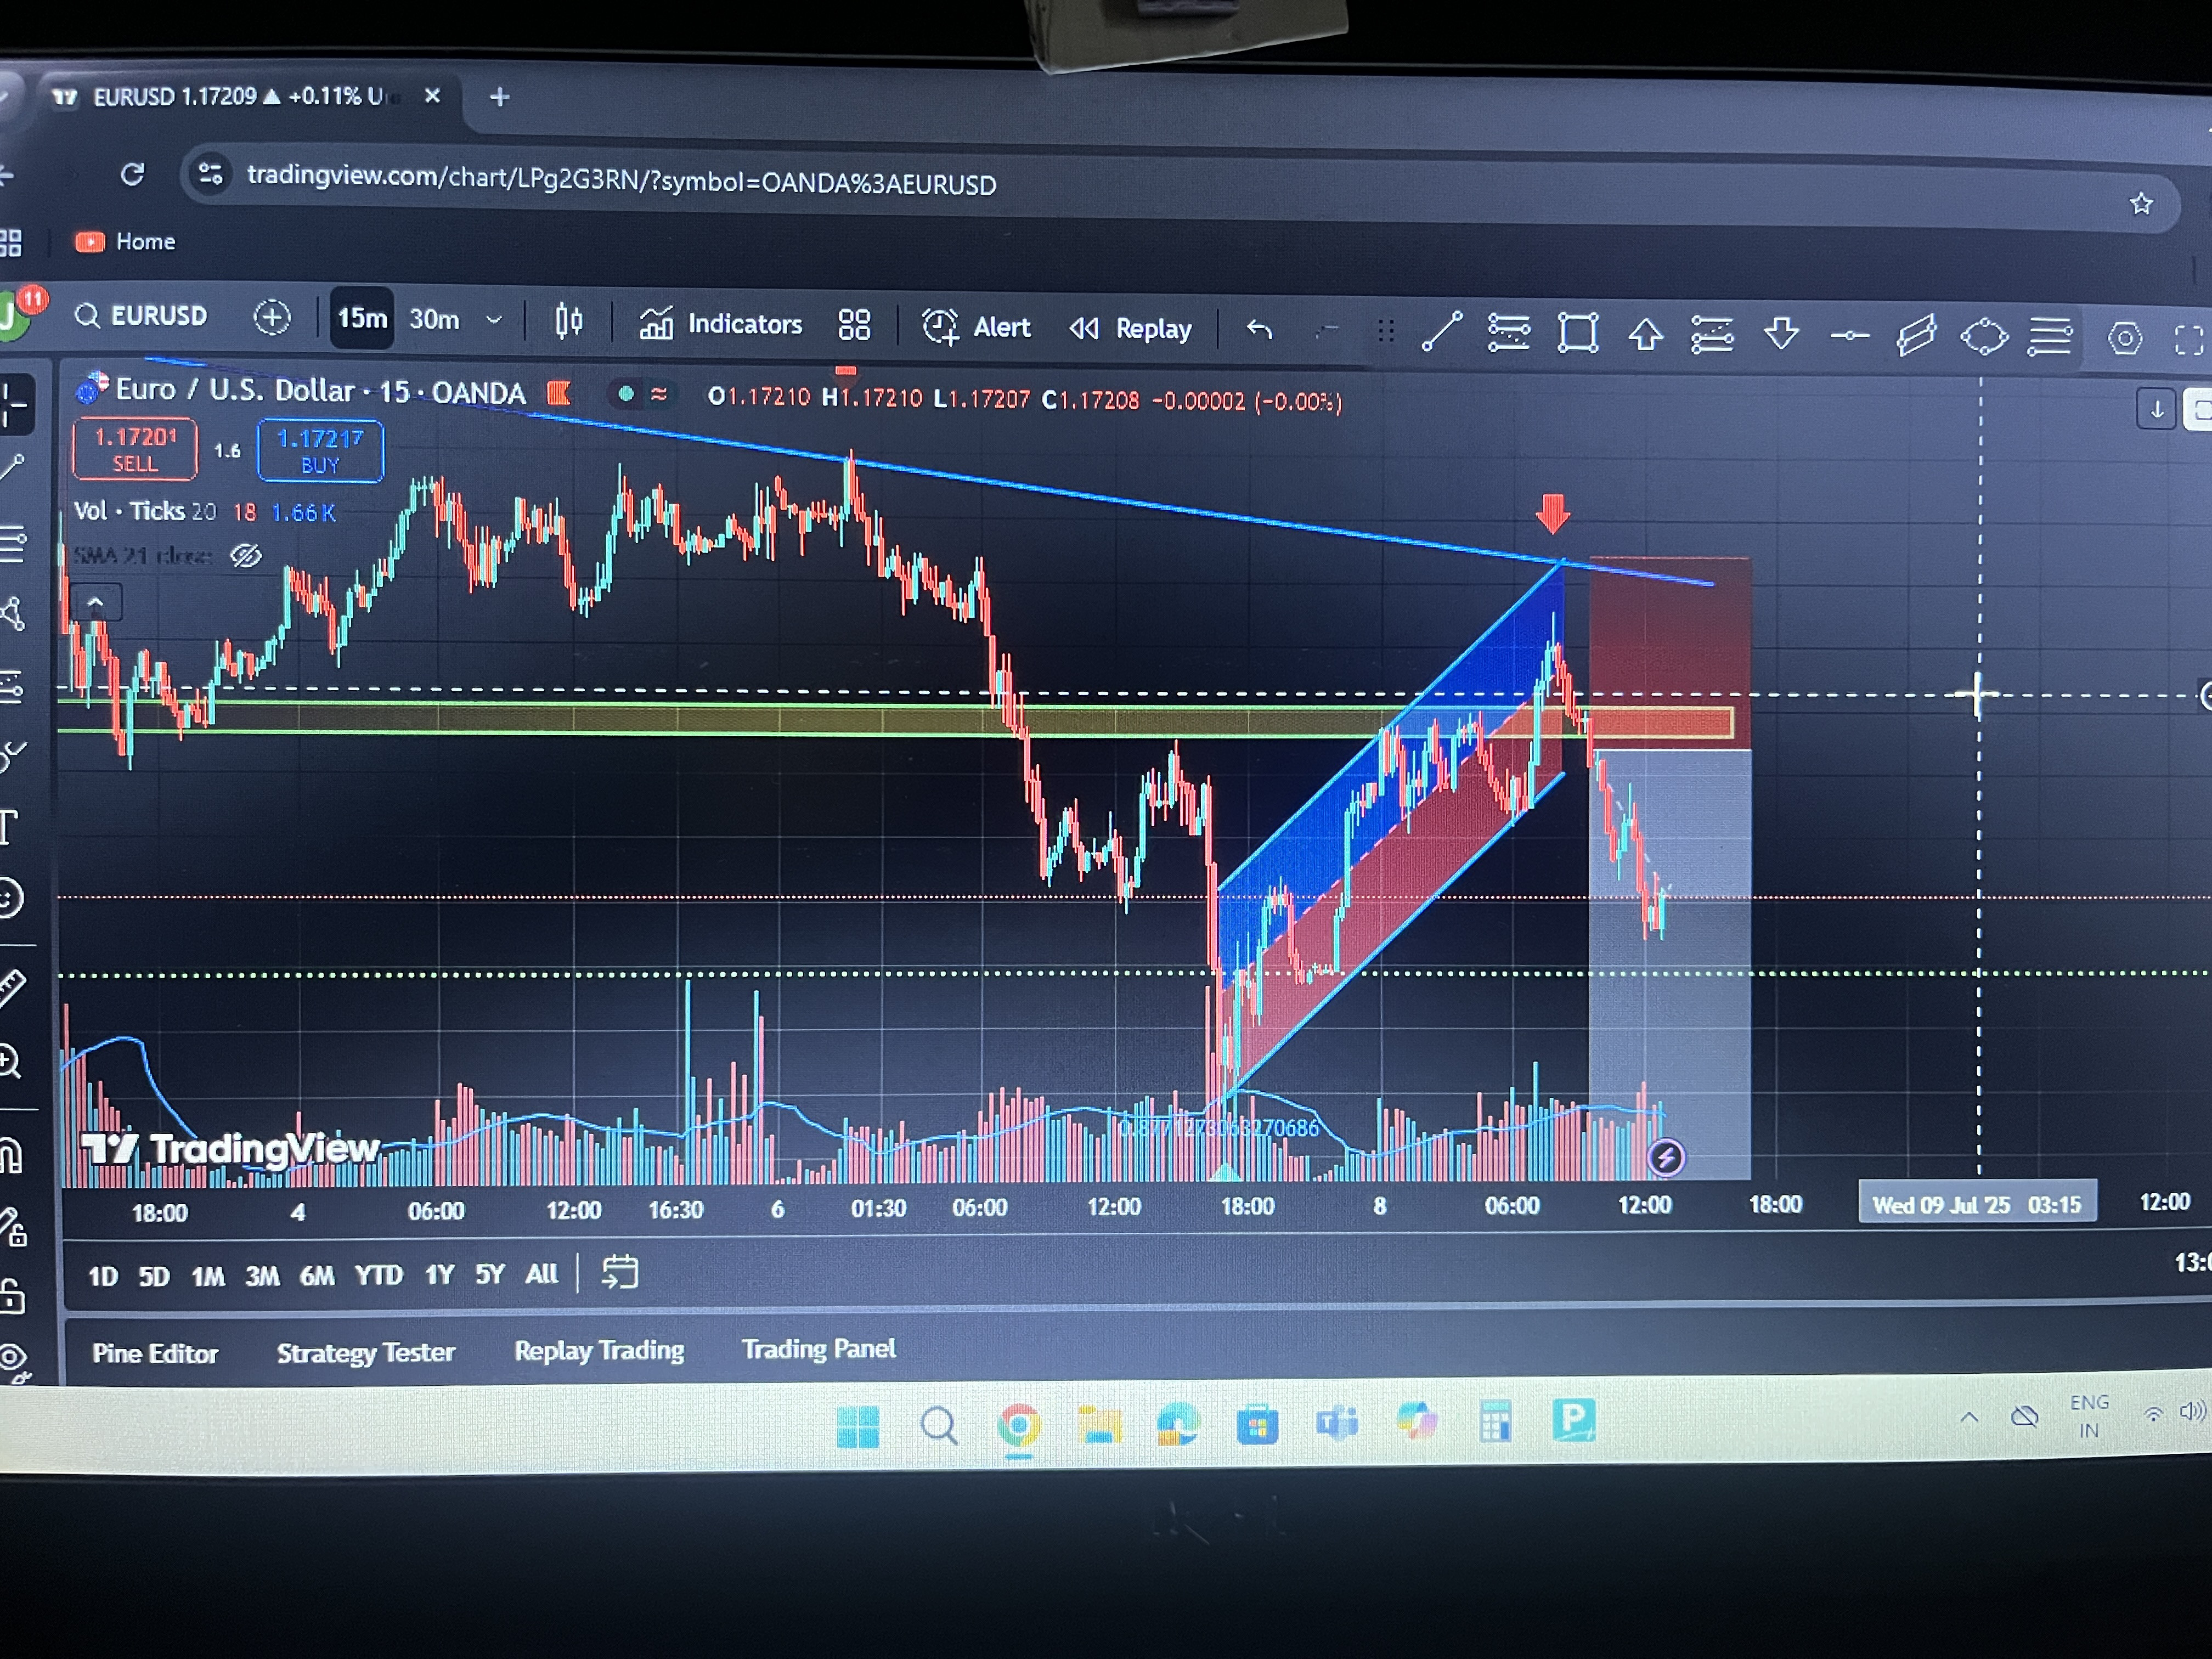Select the trend line drawing tool
Screen dimensions: 2212x1659
[1442, 332]
